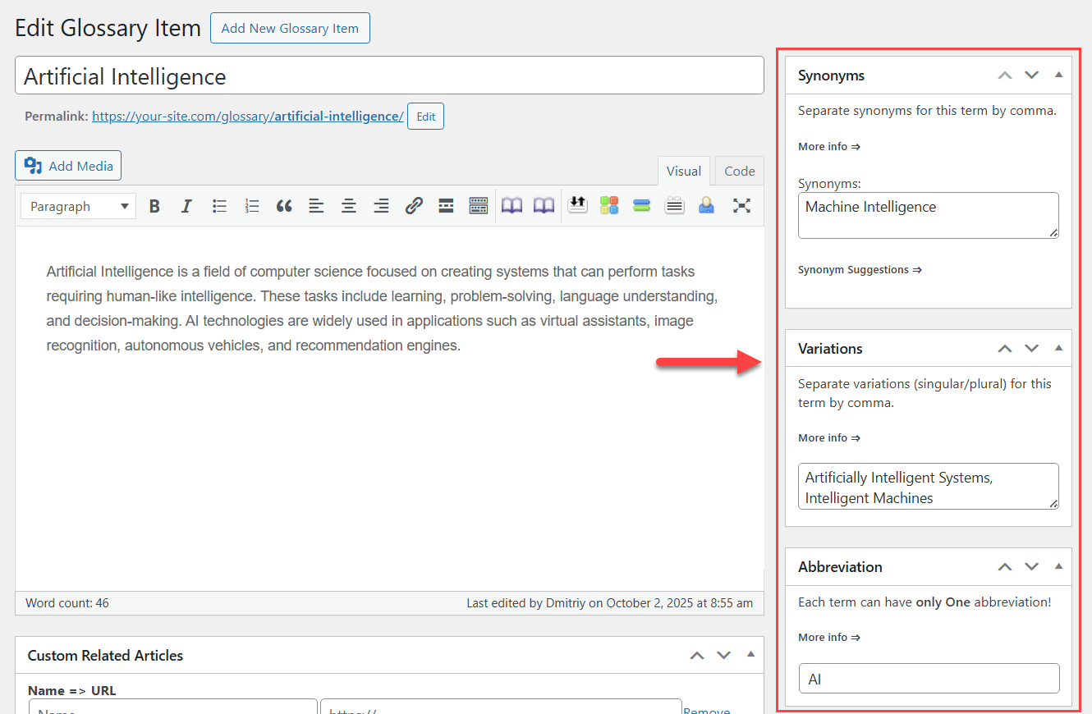
Task: Click the blue person toolbar icon
Action: [x=706, y=205]
